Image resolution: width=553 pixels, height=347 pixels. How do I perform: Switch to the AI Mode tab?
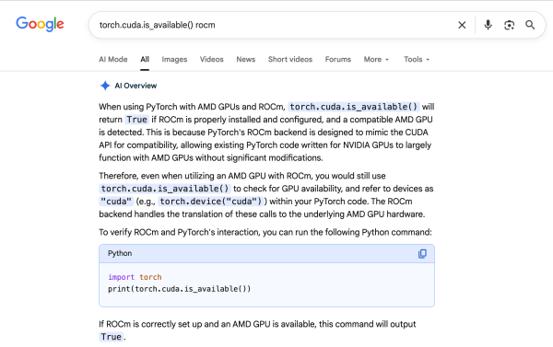(x=113, y=59)
